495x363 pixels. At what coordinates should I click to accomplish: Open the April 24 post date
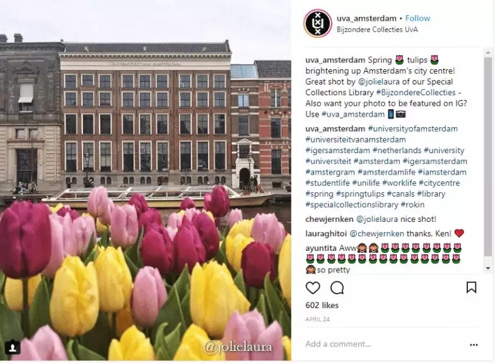(317, 319)
